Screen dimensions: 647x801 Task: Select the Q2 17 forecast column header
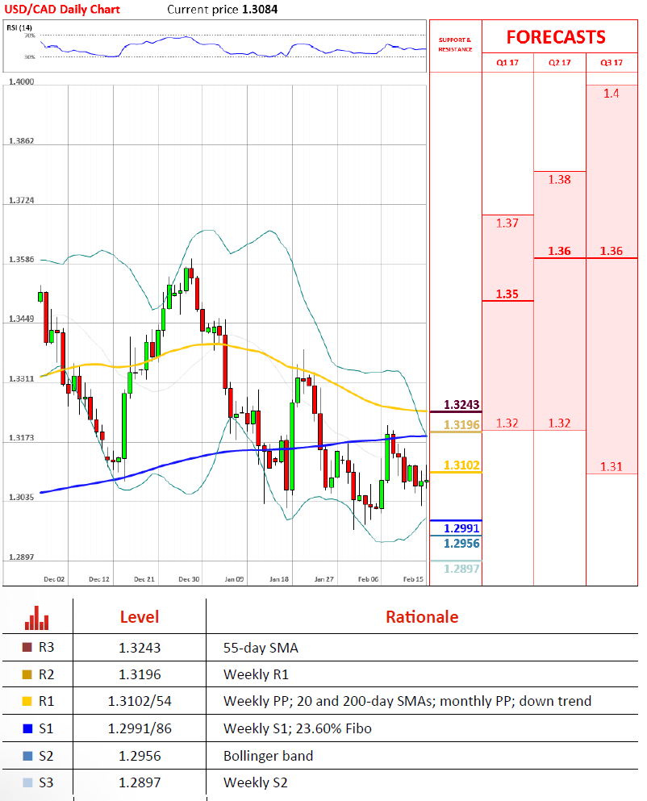(x=560, y=62)
